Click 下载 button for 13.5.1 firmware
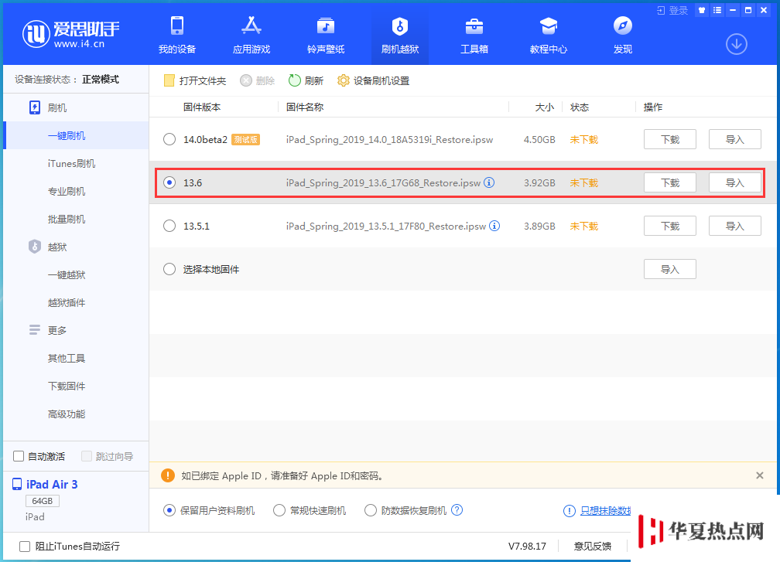Image resolution: width=780 pixels, height=562 pixels. pyautogui.click(x=669, y=226)
